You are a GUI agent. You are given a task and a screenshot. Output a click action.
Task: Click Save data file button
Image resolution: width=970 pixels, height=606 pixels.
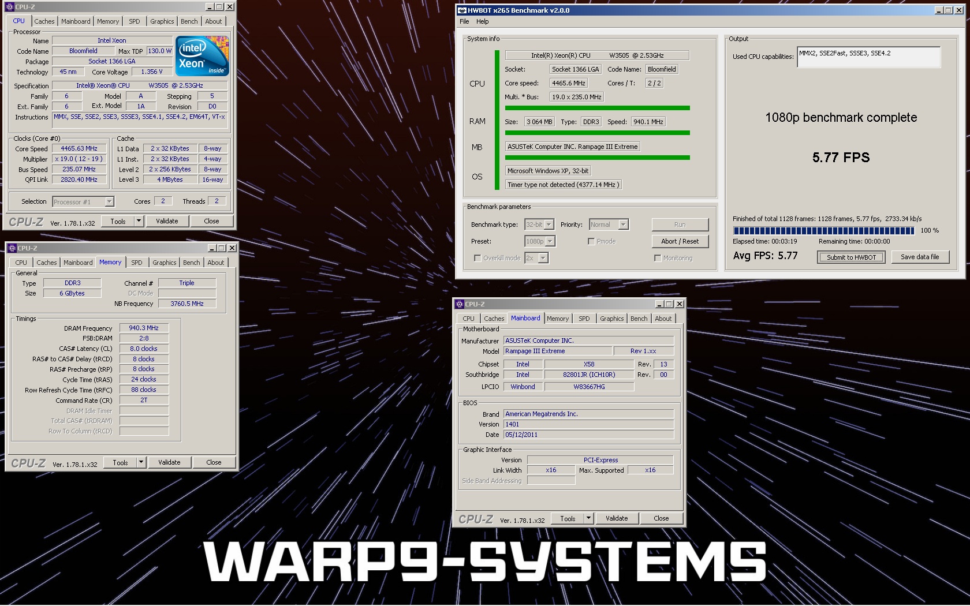pos(920,257)
